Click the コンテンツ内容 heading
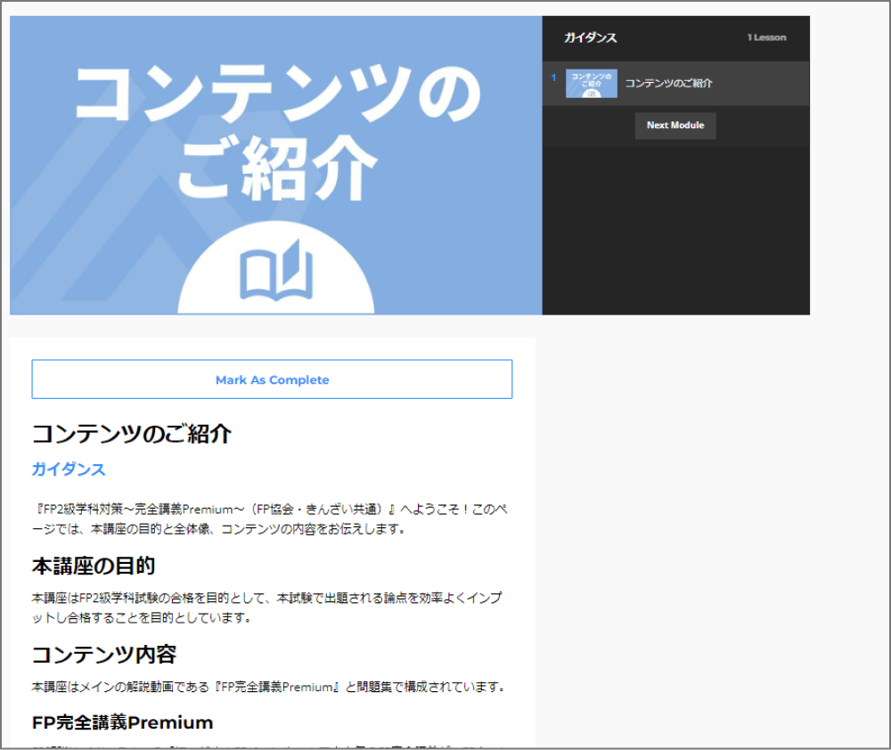 [104, 655]
